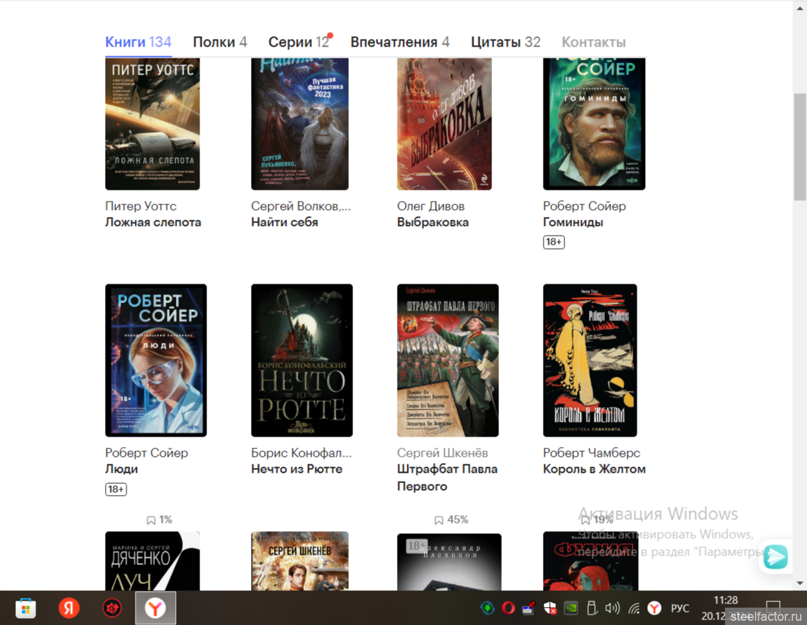
Task: Open author Роберт Сойер above Гоминиды
Action: click(x=584, y=206)
